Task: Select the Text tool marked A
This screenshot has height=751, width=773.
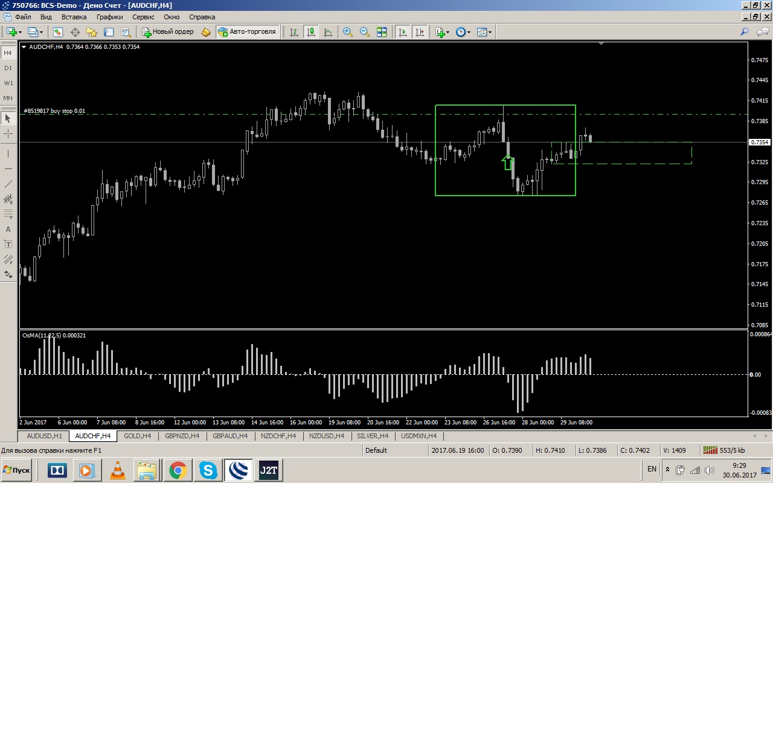Action: point(8,229)
